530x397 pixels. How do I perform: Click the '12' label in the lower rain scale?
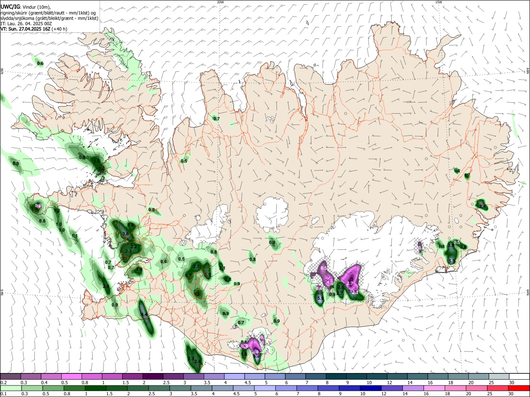[383, 394]
